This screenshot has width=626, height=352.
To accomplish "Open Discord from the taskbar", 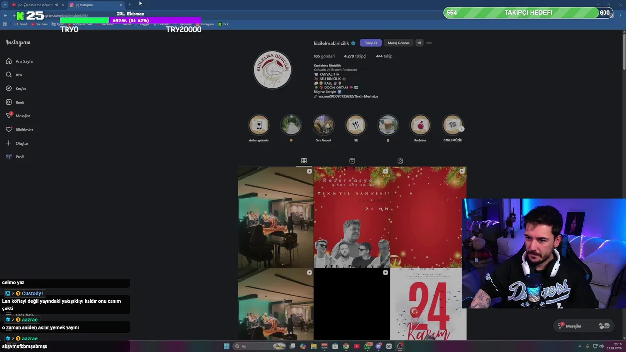I will [378, 346].
